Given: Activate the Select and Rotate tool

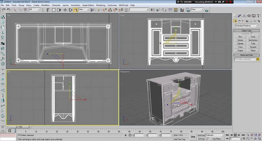Looking at the screenshot, I should coord(70,10).
